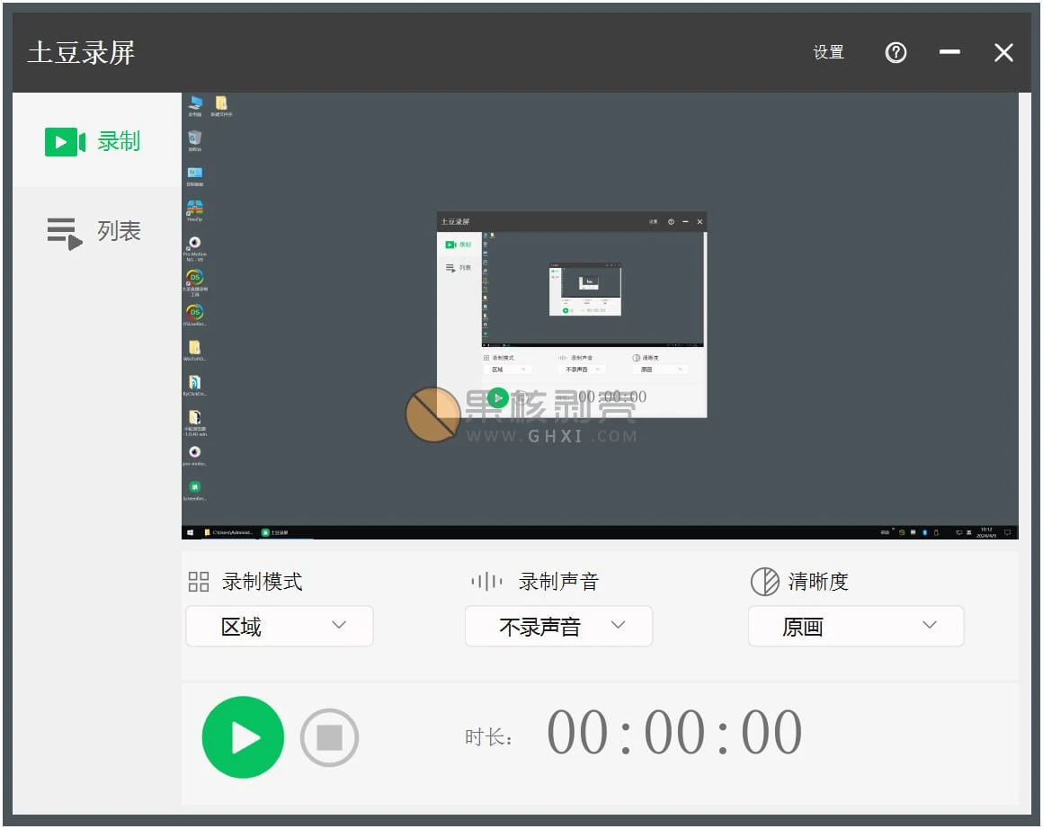
Task: Open the 列表 tab in the sidebar
Action: click(x=94, y=232)
